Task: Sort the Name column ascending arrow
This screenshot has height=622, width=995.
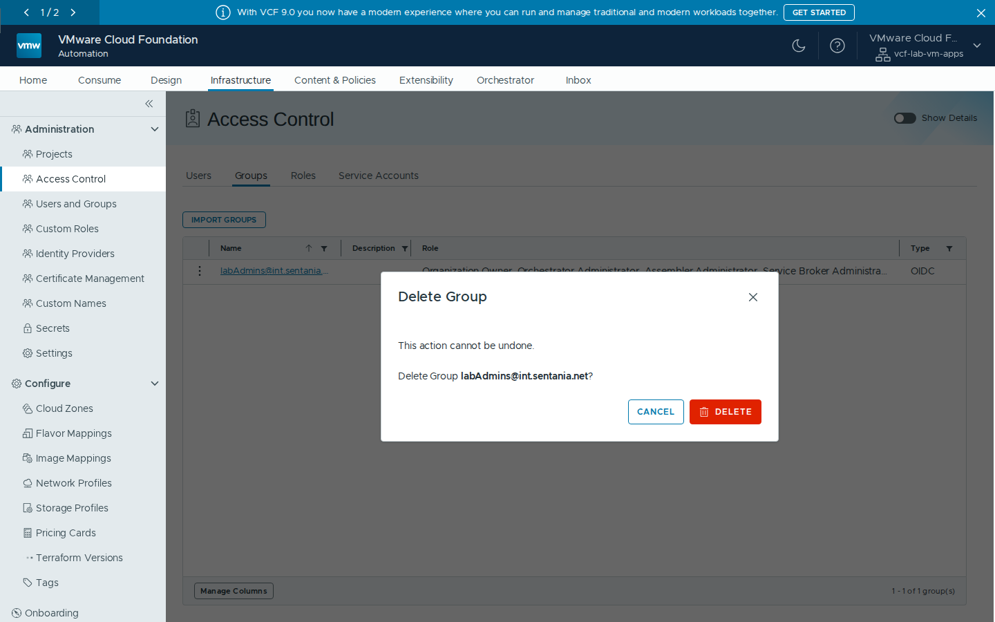Action: pos(309,248)
